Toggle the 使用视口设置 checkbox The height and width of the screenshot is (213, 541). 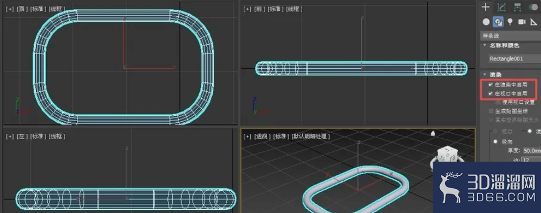click(x=497, y=102)
